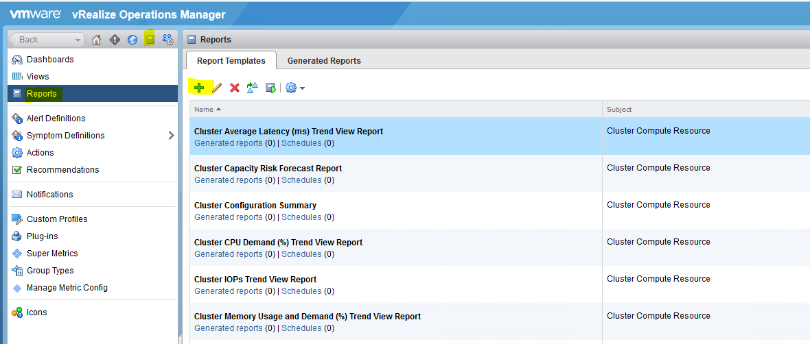
Task: Open Schedules link for Capacity Risk Forecast
Action: (x=301, y=180)
